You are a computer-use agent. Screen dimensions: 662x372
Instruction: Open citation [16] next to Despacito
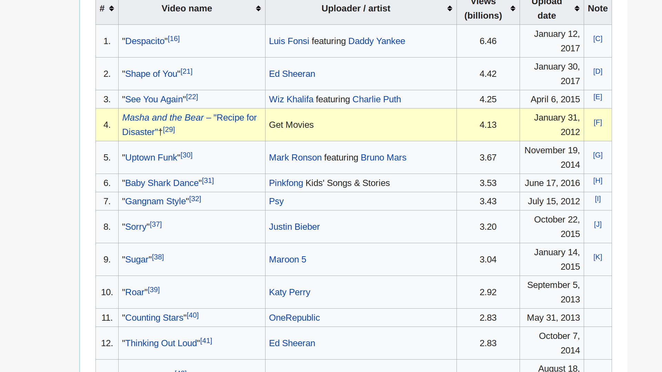coord(174,39)
